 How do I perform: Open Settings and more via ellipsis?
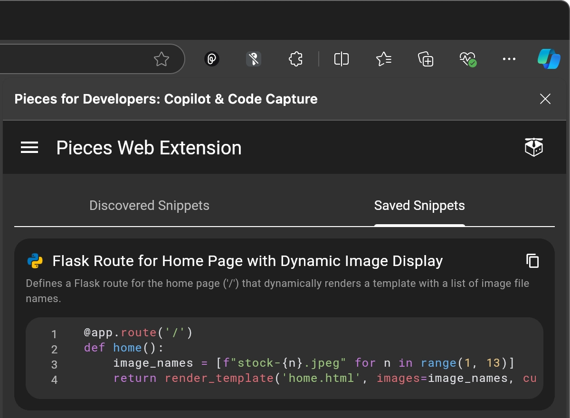coord(509,59)
